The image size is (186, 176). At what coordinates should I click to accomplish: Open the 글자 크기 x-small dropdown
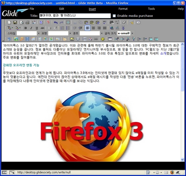coord(132,33)
